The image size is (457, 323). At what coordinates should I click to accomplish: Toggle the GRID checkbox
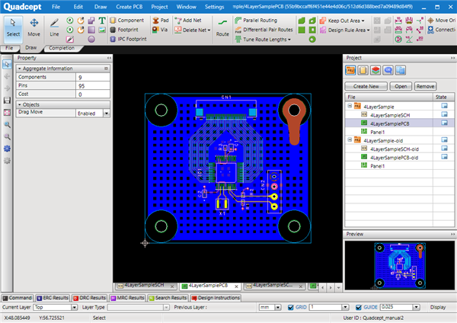291,307
